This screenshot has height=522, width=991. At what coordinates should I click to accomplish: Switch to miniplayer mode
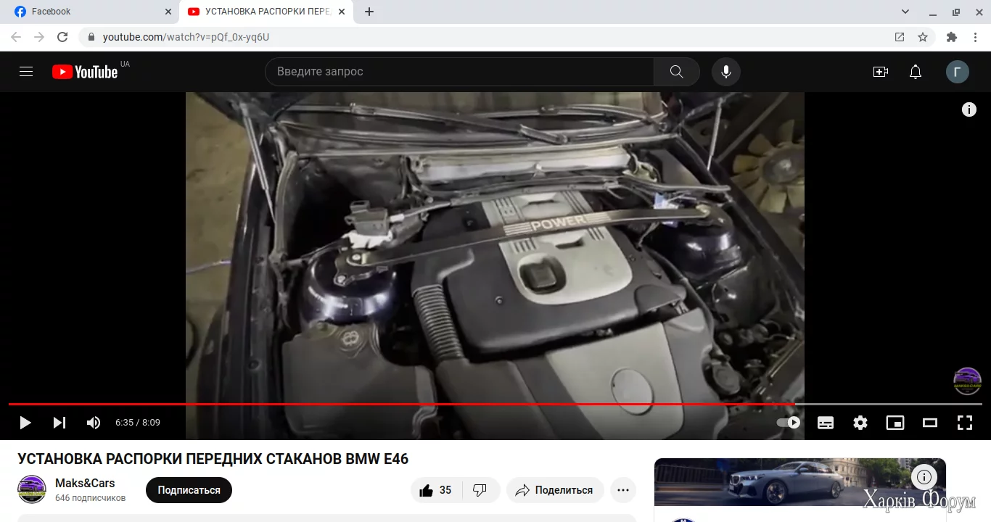pyautogui.click(x=895, y=422)
